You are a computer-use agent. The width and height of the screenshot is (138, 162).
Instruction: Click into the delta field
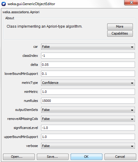[x=88, y=65]
